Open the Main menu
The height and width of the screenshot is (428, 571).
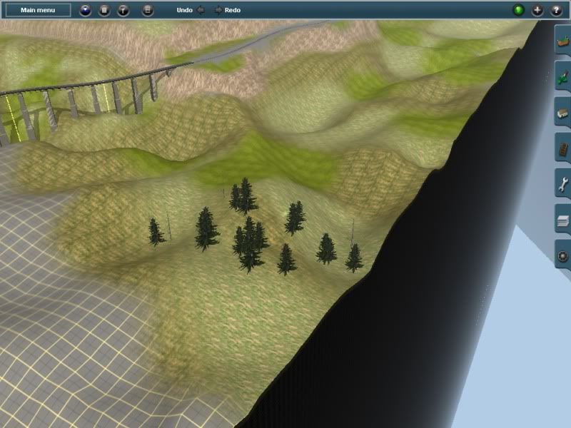pos(37,10)
